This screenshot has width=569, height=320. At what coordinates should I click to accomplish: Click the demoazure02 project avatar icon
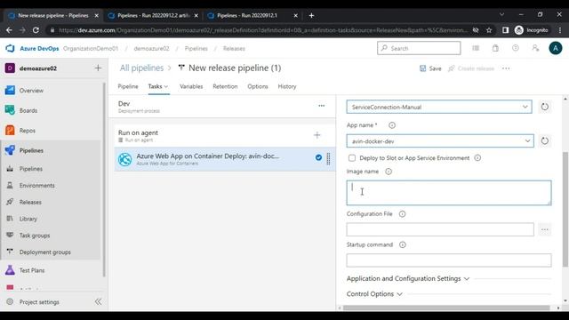click(x=10, y=68)
